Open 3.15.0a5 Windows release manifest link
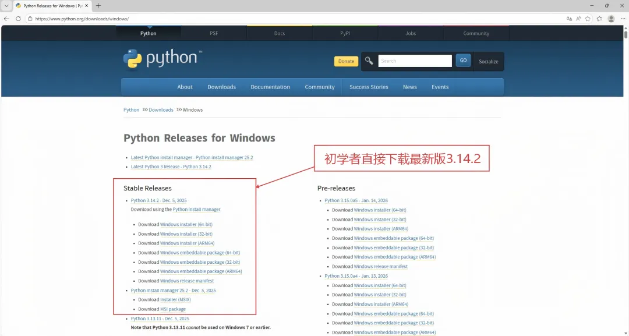The height and width of the screenshot is (336, 629). tap(381, 267)
